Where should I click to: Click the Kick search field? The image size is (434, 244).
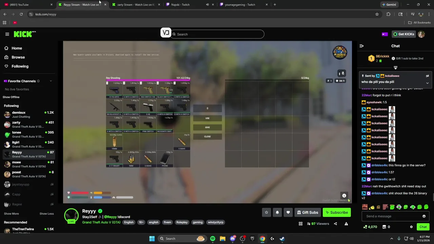pyautogui.click(x=217, y=34)
